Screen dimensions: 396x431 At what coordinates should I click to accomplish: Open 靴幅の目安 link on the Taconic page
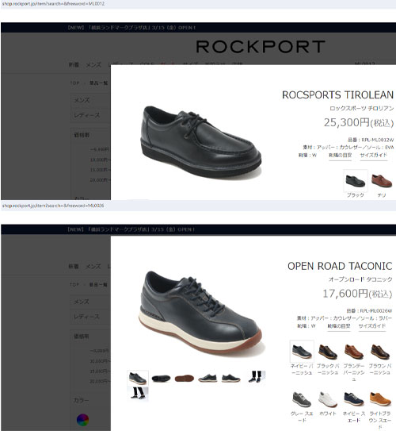click(339, 326)
